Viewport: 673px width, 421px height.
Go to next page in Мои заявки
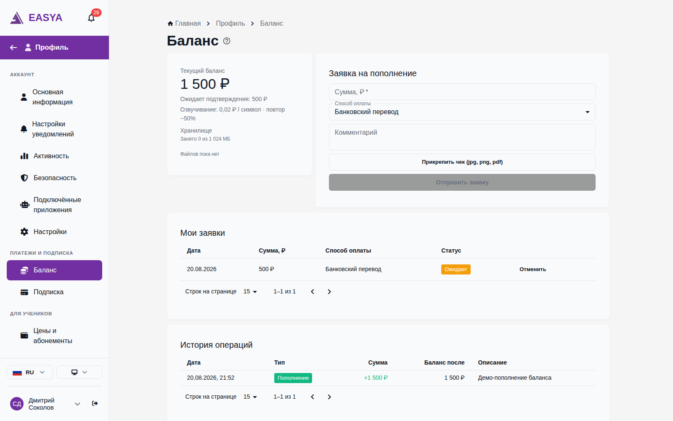[329, 292]
